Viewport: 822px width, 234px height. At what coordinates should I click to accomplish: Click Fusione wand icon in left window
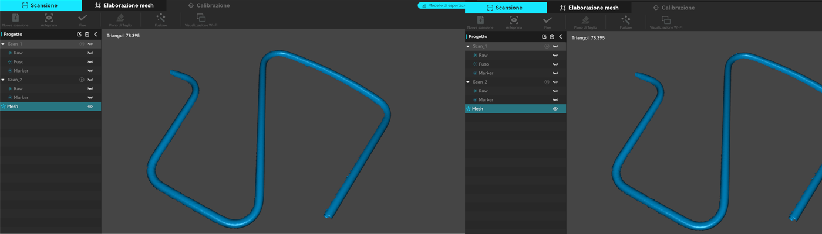pos(160,20)
